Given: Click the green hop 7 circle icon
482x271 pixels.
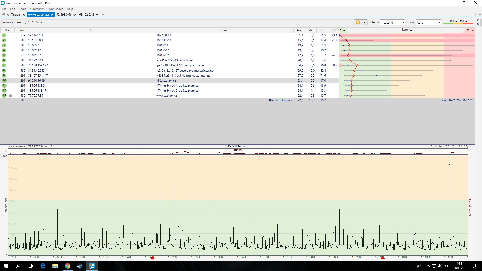Looking at the screenshot, I should 4,65.
